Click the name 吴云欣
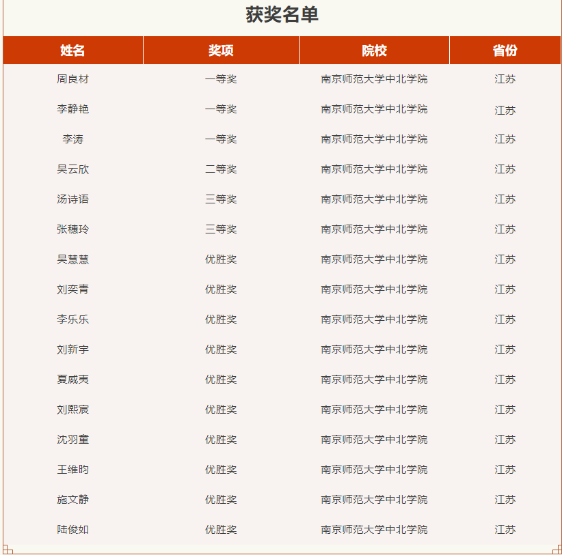The height and width of the screenshot is (555, 562). [72, 169]
